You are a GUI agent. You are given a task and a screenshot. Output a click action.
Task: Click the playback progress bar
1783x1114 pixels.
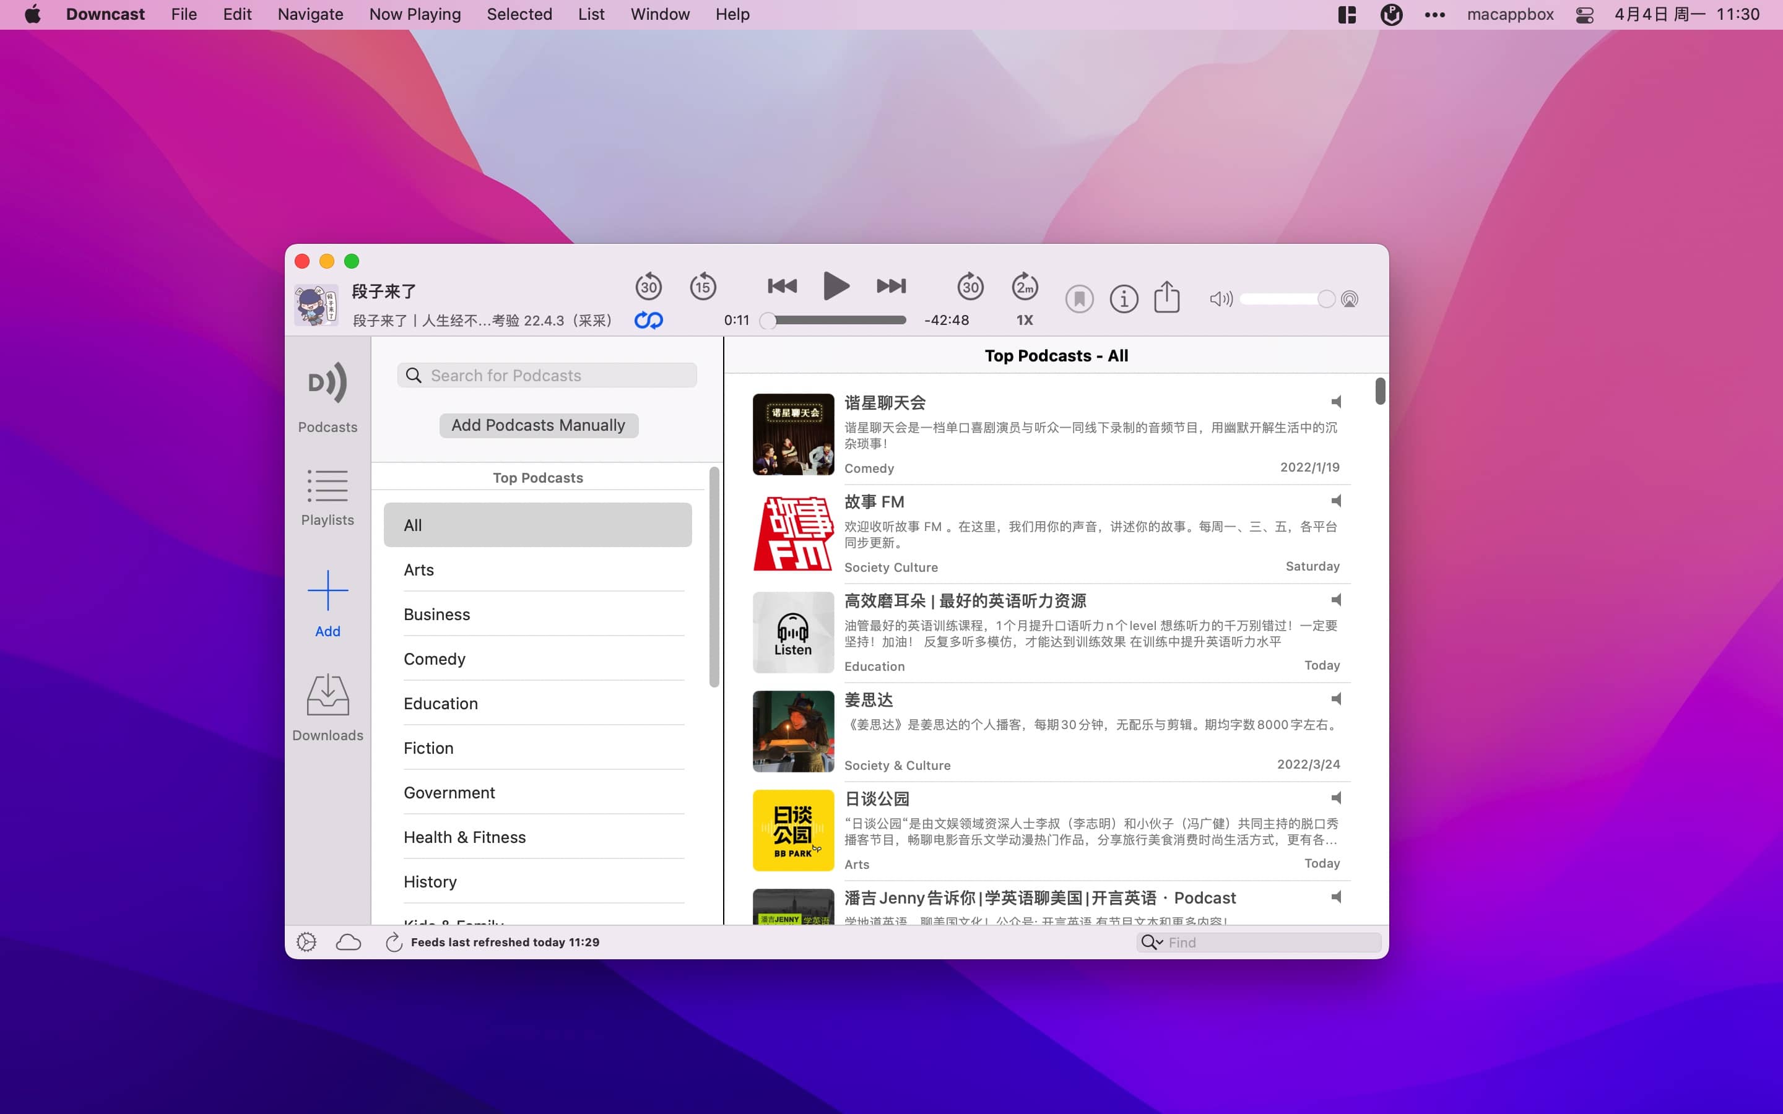(836, 320)
